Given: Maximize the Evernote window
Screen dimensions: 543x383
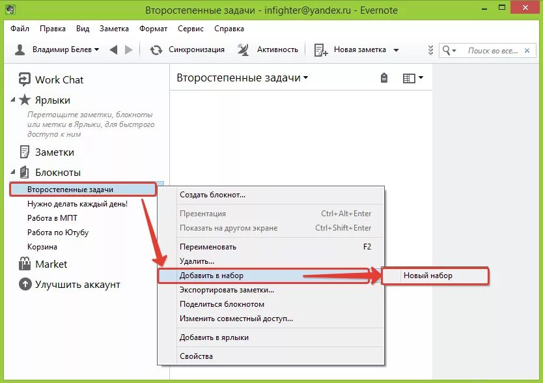Looking at the screenshot, I should pyautogui.click(x=502, y=8).
